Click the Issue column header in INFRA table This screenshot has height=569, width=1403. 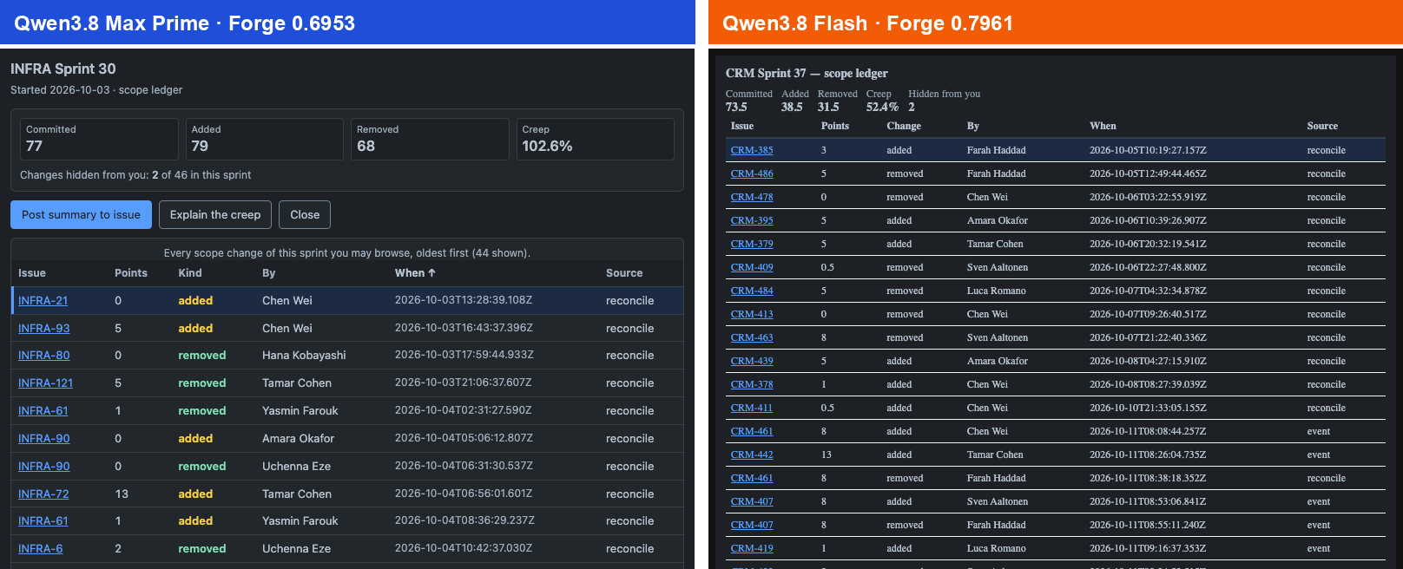[32, 273]
